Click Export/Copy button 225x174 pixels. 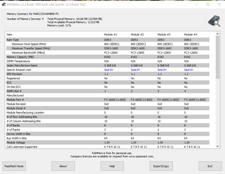(x=161, y=166)
